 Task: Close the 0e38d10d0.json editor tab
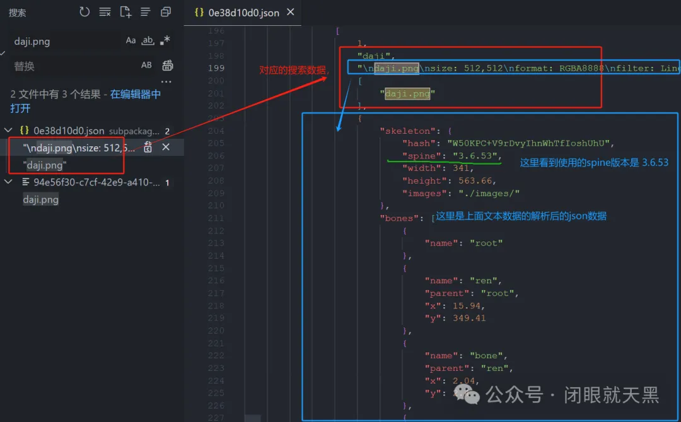(x=291, y=12)
